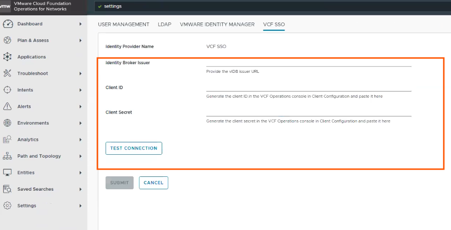Click the Plan & Assess icon
The image size is (451, 230).
pyautogui.click(x=7, y=40)
